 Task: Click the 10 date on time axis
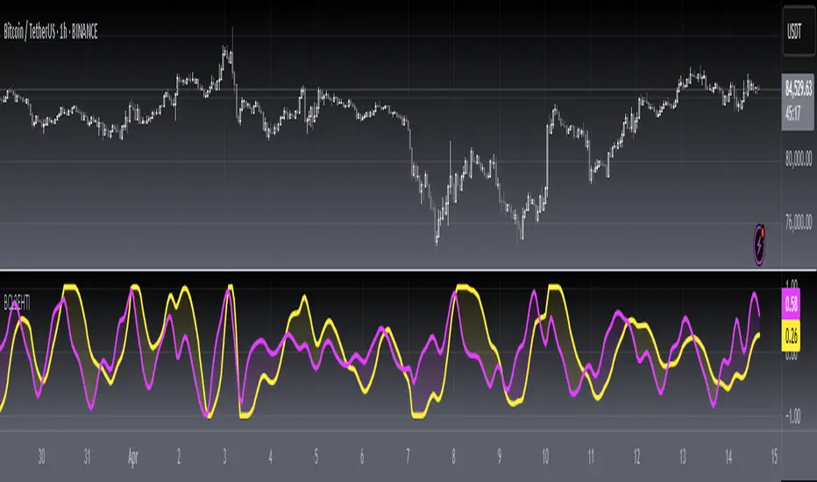(x=545, y=457)
